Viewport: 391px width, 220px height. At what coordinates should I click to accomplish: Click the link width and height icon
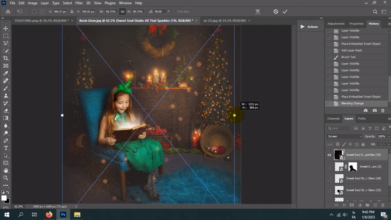(122, 12)
